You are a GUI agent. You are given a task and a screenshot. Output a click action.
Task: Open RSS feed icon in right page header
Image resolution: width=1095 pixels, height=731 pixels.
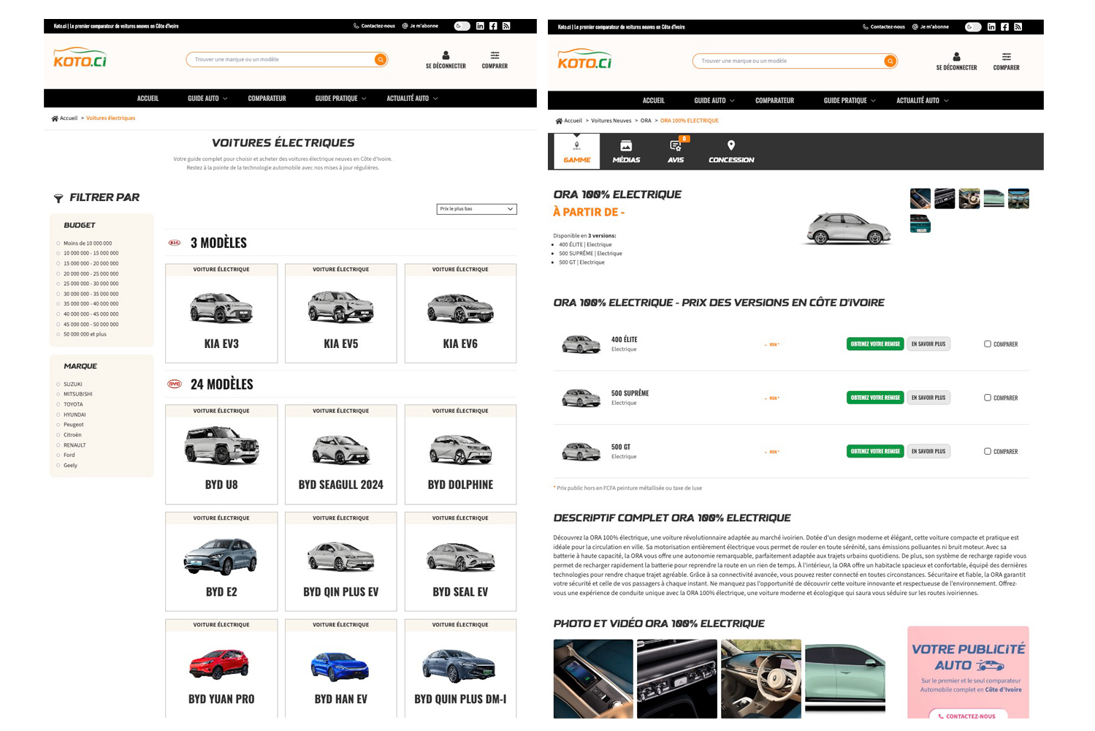point(1018,27)
